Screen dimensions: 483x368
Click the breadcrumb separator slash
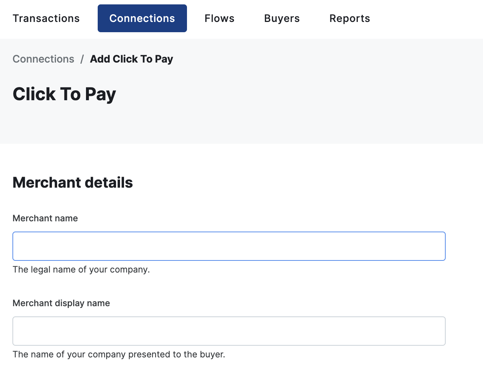[82, 59]
